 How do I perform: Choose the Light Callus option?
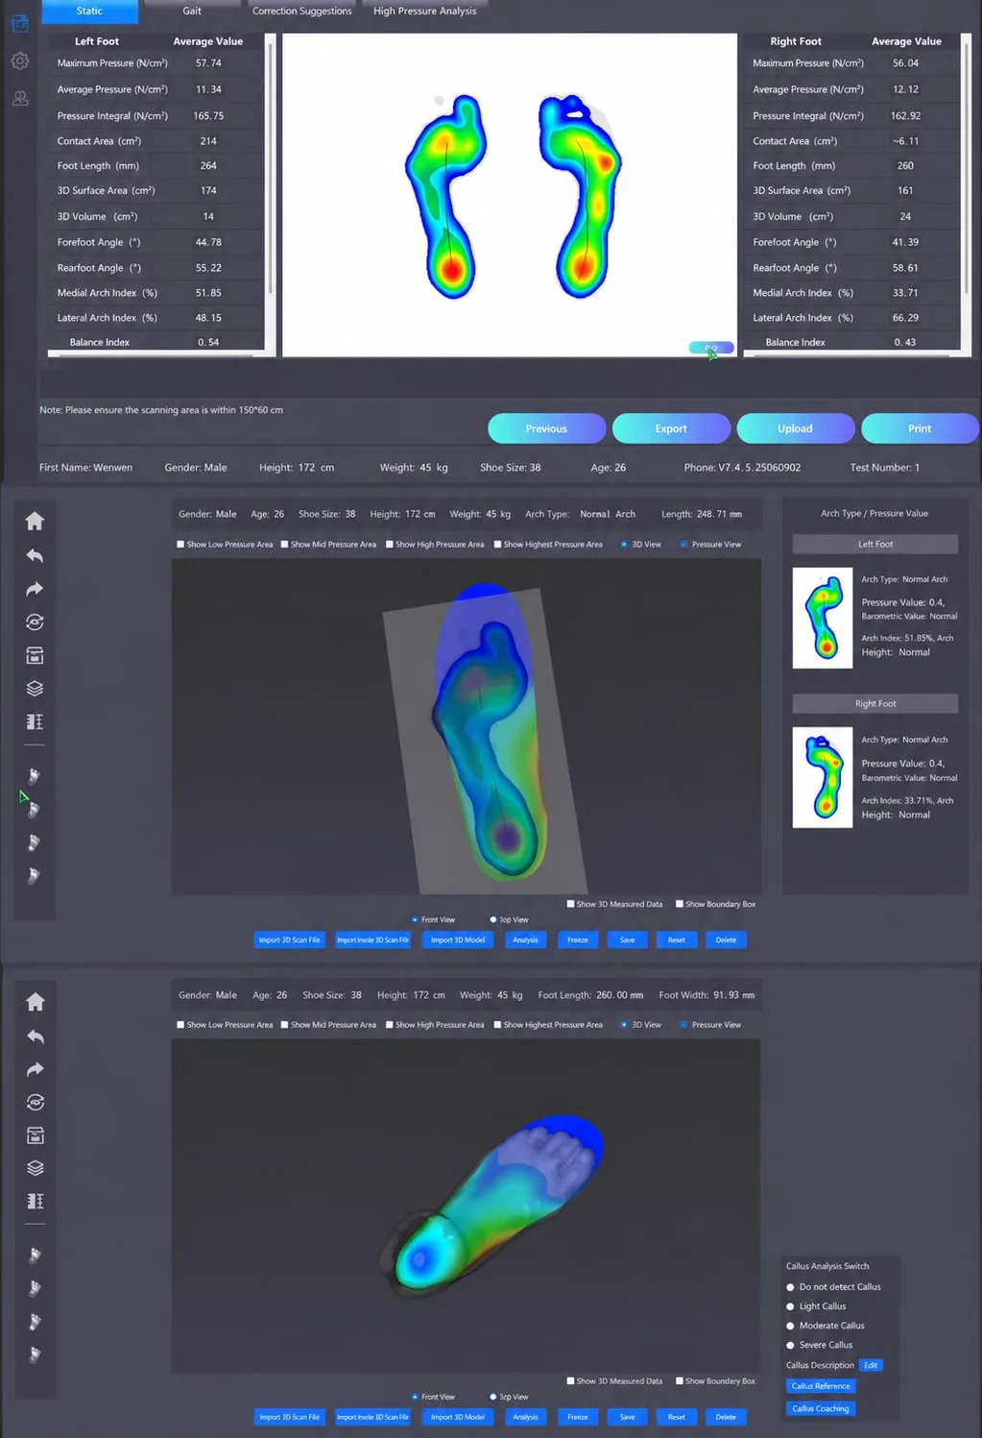[x=790, y=1306]
